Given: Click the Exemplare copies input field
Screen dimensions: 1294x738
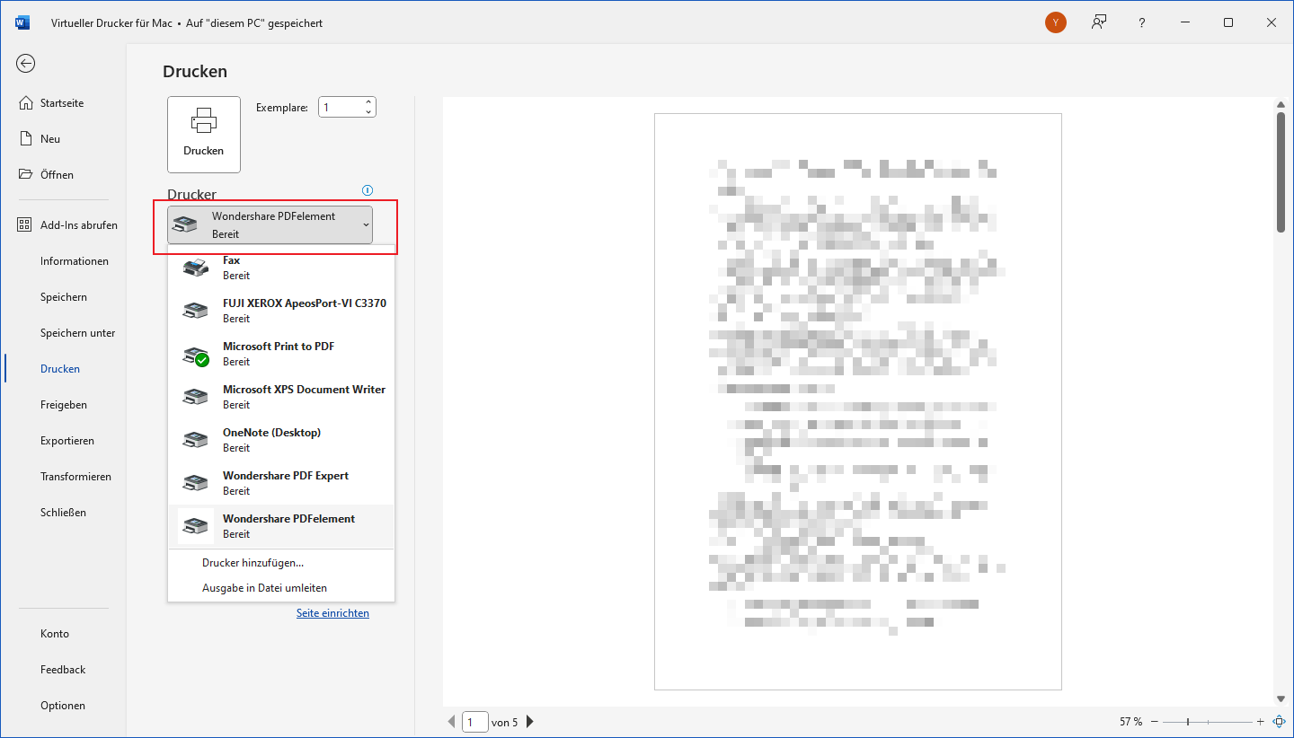Looking at the screenshot, I should pyautogui.click(x=341, y=107).
